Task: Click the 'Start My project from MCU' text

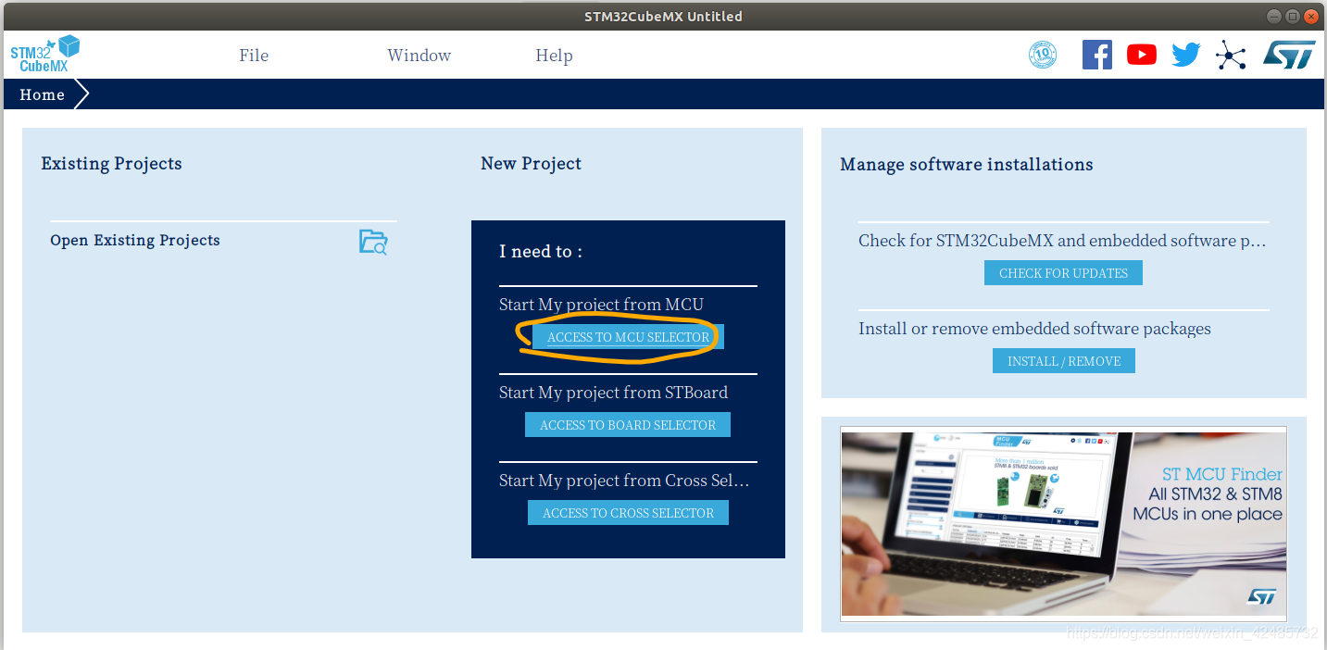Action: 601,305
